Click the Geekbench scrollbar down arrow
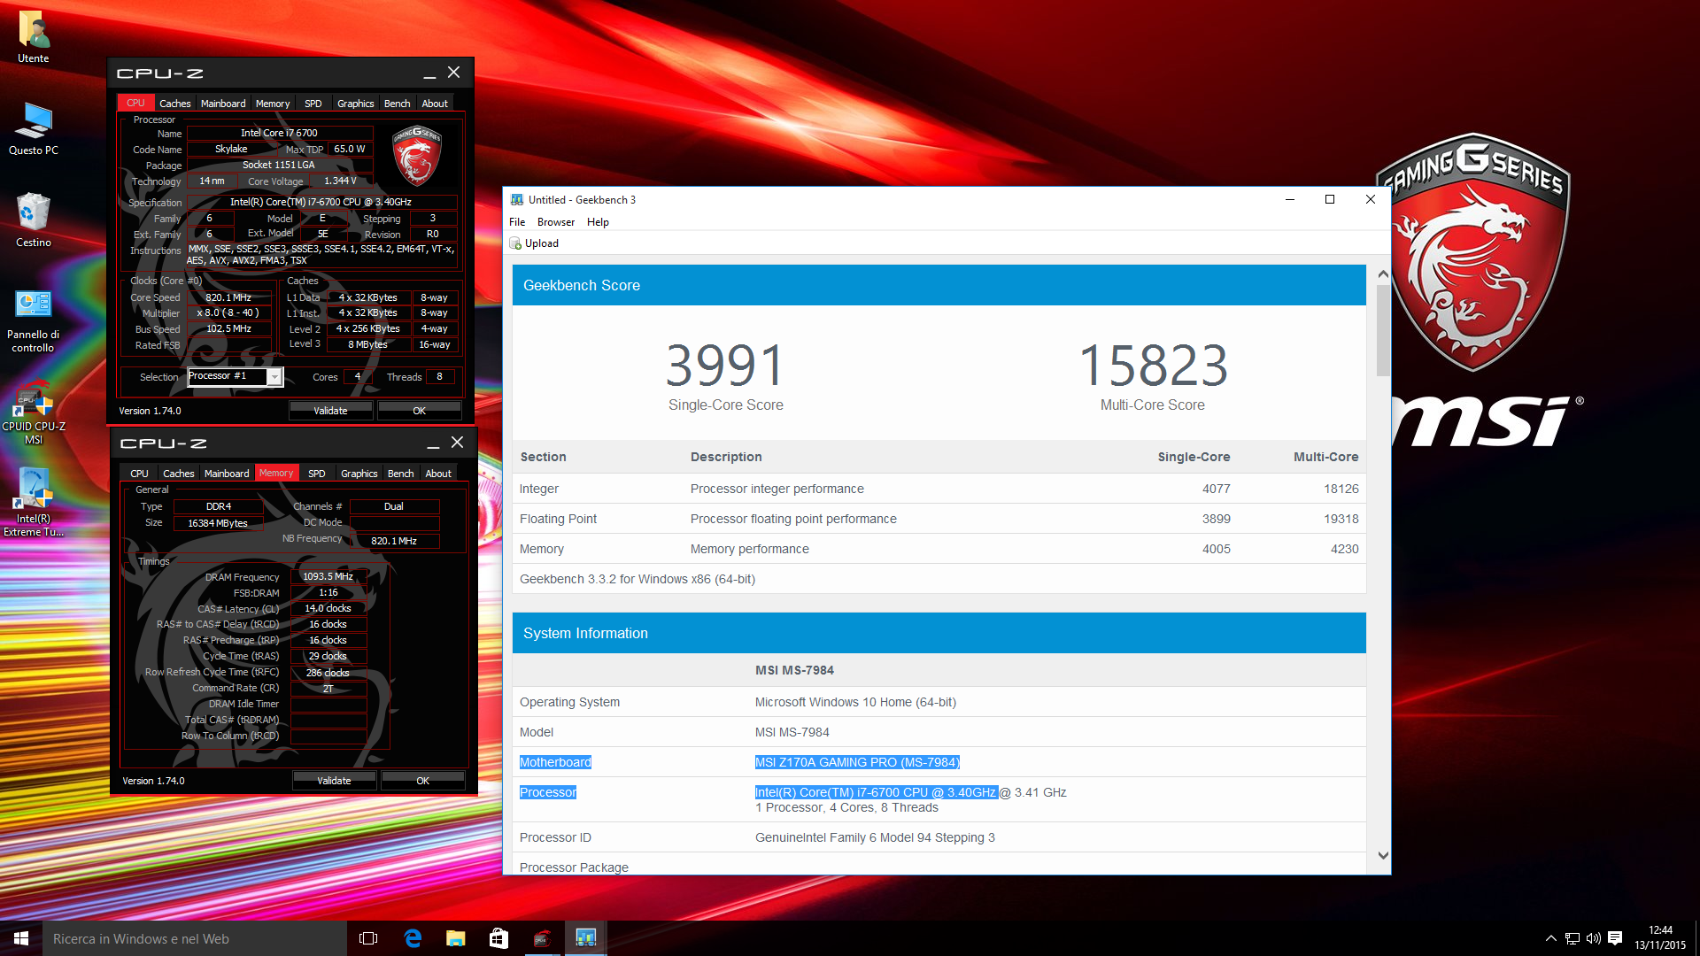The image size is (1700, 956). coord(1383,856)
